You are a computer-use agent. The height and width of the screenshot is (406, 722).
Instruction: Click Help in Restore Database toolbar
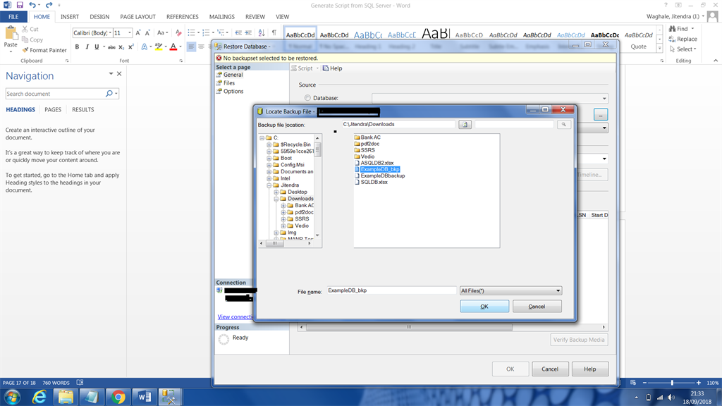tap(332, 68)
